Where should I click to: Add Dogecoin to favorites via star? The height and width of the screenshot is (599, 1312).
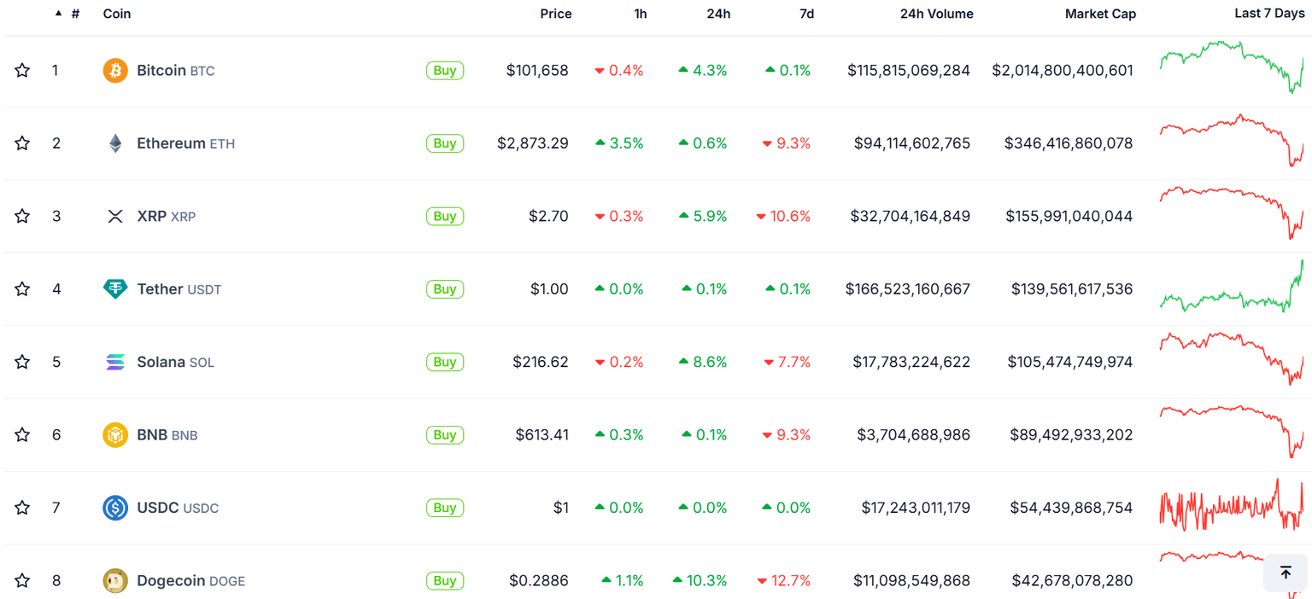[x=21, y=580]
